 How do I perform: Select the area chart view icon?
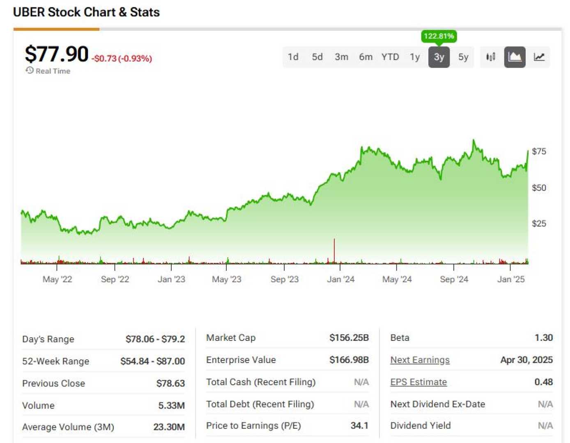(x=515, y=57)
